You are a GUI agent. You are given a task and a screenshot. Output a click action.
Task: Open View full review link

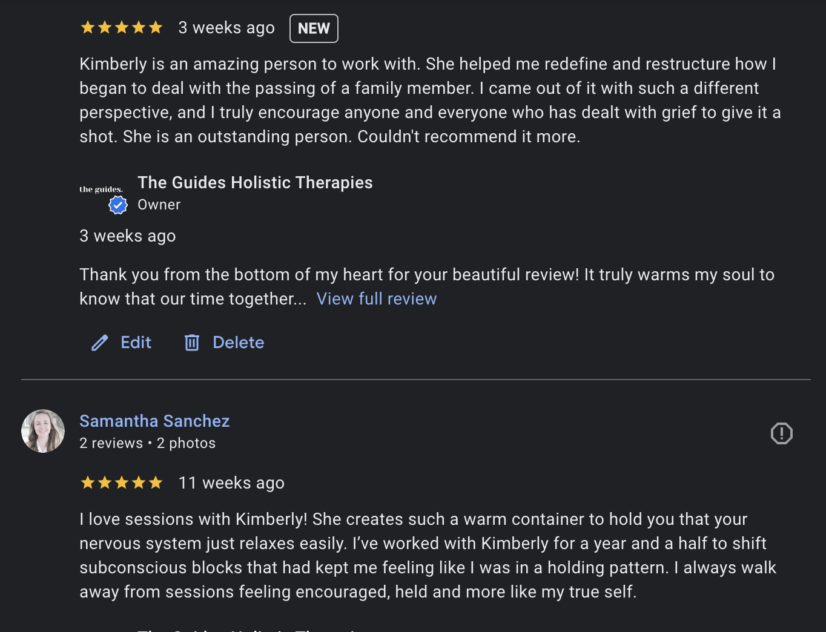tap(376, 299)
